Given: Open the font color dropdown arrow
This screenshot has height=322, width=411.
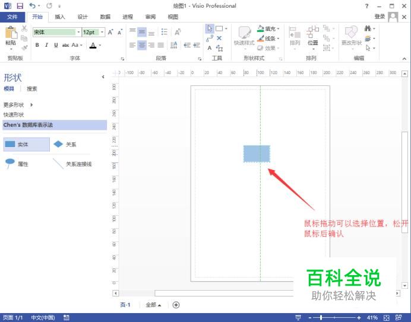Looking at the screenshot, I should pos(100,45).
